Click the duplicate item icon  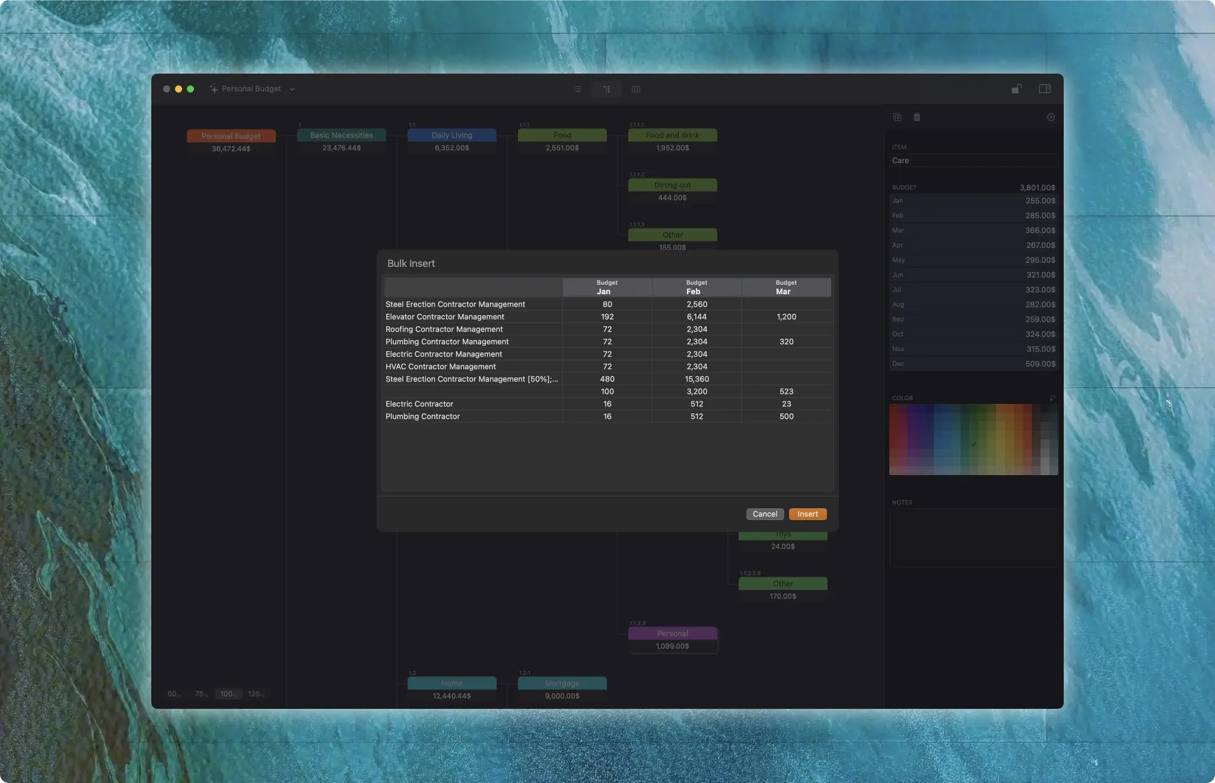(897, 117)
